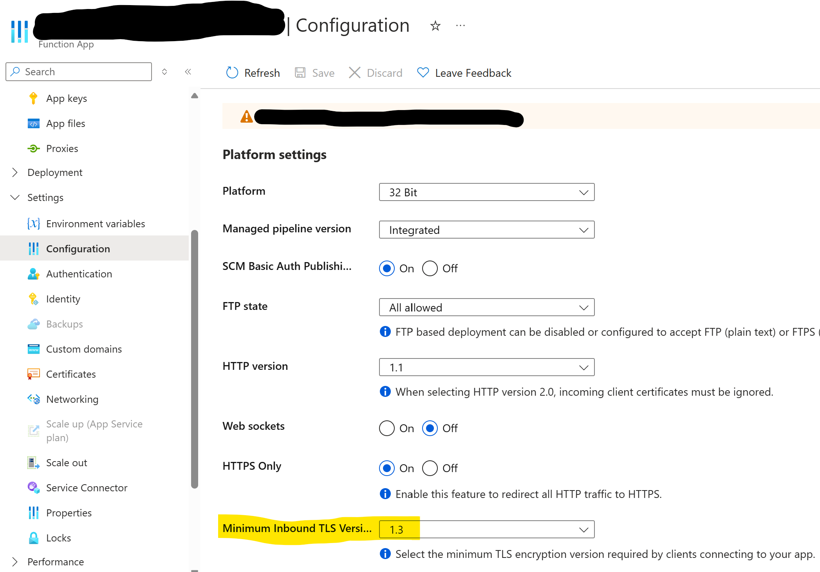Set HTTPS Only to Off
This screenshot has width=820, height=572.
[x=430, y=468]
